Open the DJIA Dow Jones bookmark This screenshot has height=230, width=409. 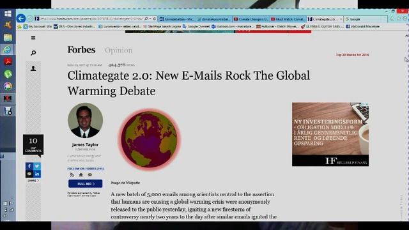(74, 26)
